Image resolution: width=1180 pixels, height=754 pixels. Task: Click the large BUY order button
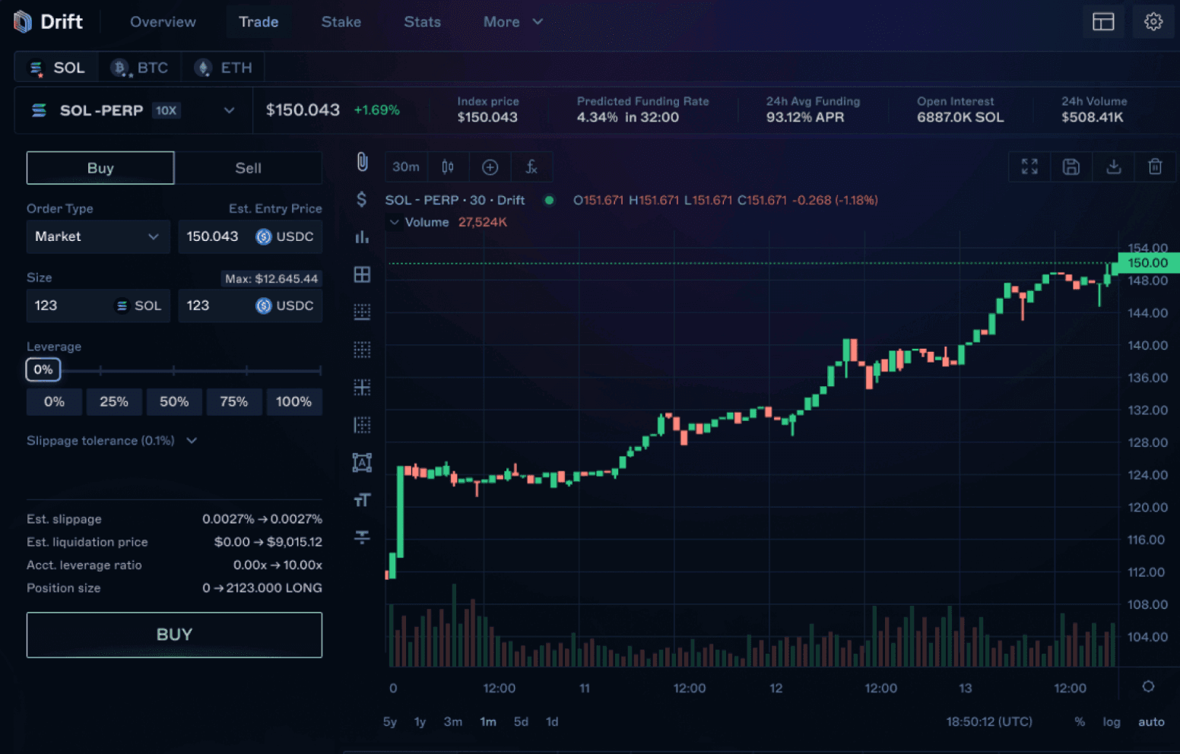click(x=174, y=635)
